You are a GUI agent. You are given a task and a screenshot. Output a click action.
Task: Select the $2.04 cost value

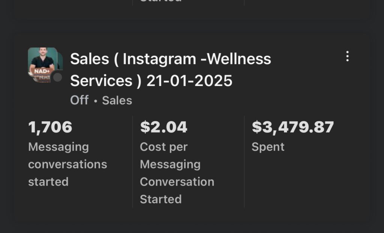[163, 127]
